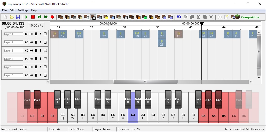
Task: Open the File menu
Action: pos(4,10)
